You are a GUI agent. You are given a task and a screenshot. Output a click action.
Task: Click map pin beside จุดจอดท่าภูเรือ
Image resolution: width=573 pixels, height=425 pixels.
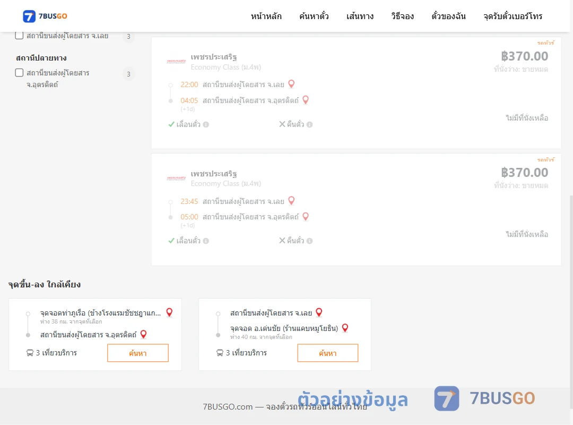pos(169,312)
